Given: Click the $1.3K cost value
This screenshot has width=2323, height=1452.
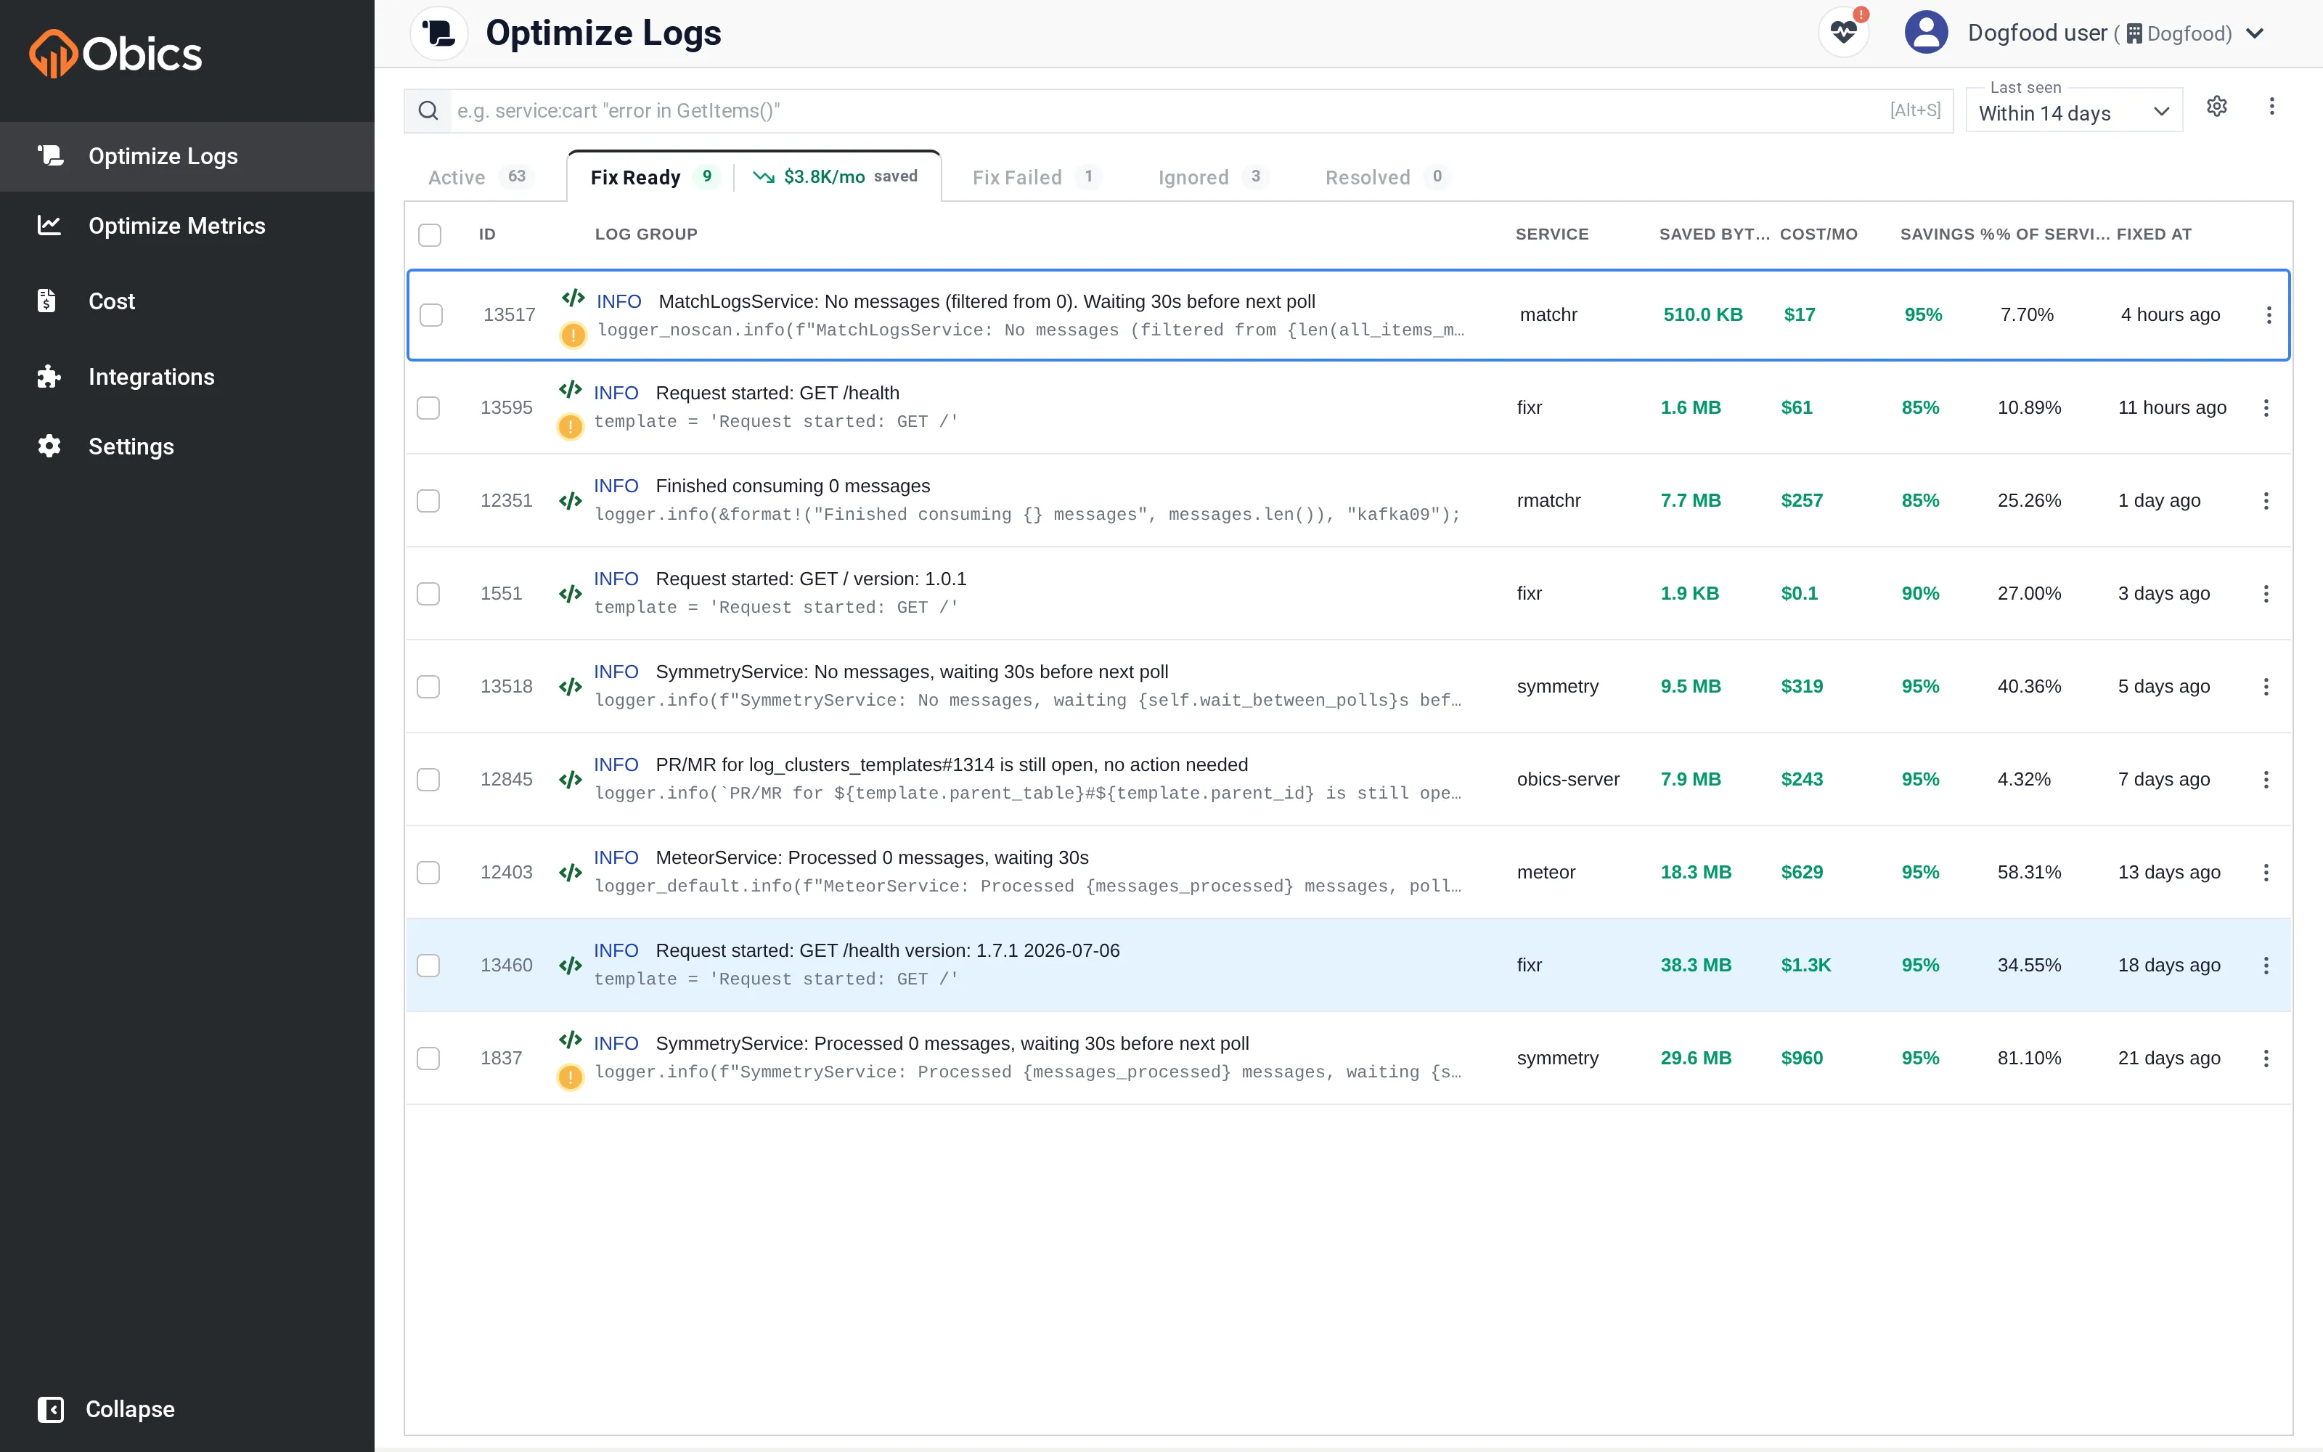Looking at the screenshot, I should pos(1805,965).
